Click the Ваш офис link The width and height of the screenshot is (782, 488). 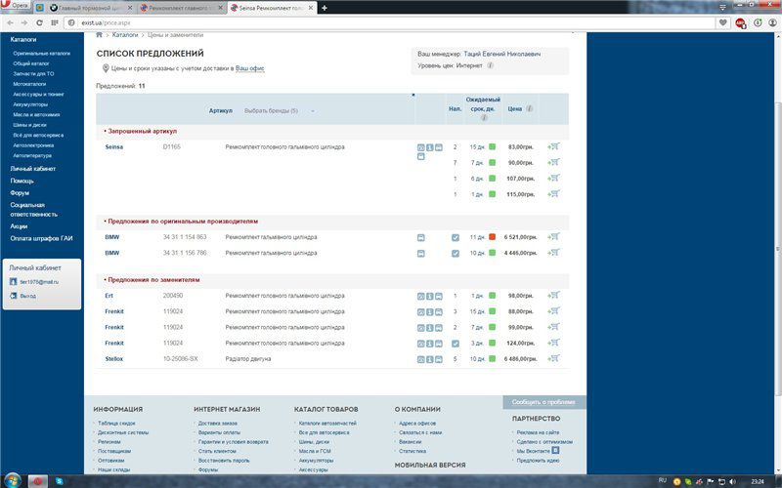click(250, 68)
